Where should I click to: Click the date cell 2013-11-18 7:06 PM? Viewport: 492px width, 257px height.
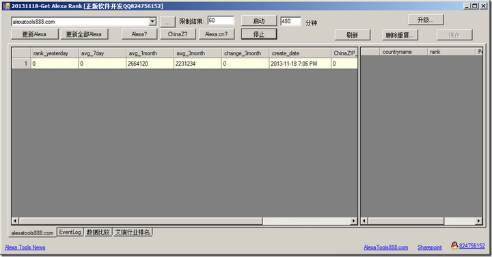click(x=300, y=64)
